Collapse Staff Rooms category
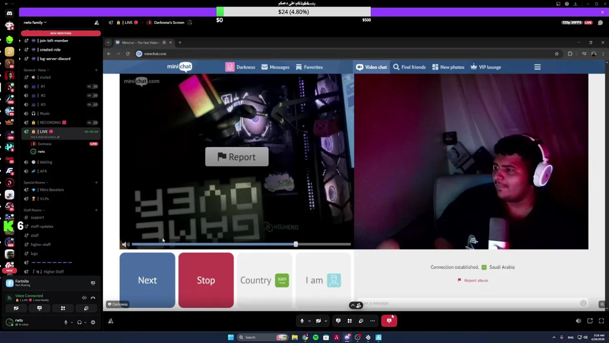 coord(34,210)
